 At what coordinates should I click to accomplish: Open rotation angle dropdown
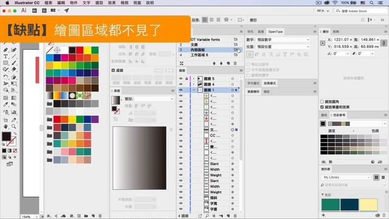coord(348,54)
